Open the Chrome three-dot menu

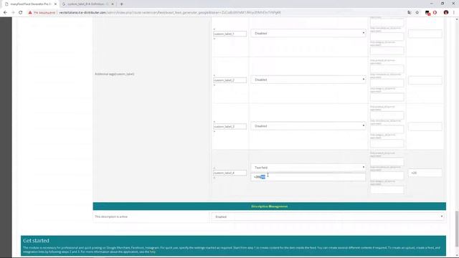click(454, 13)
